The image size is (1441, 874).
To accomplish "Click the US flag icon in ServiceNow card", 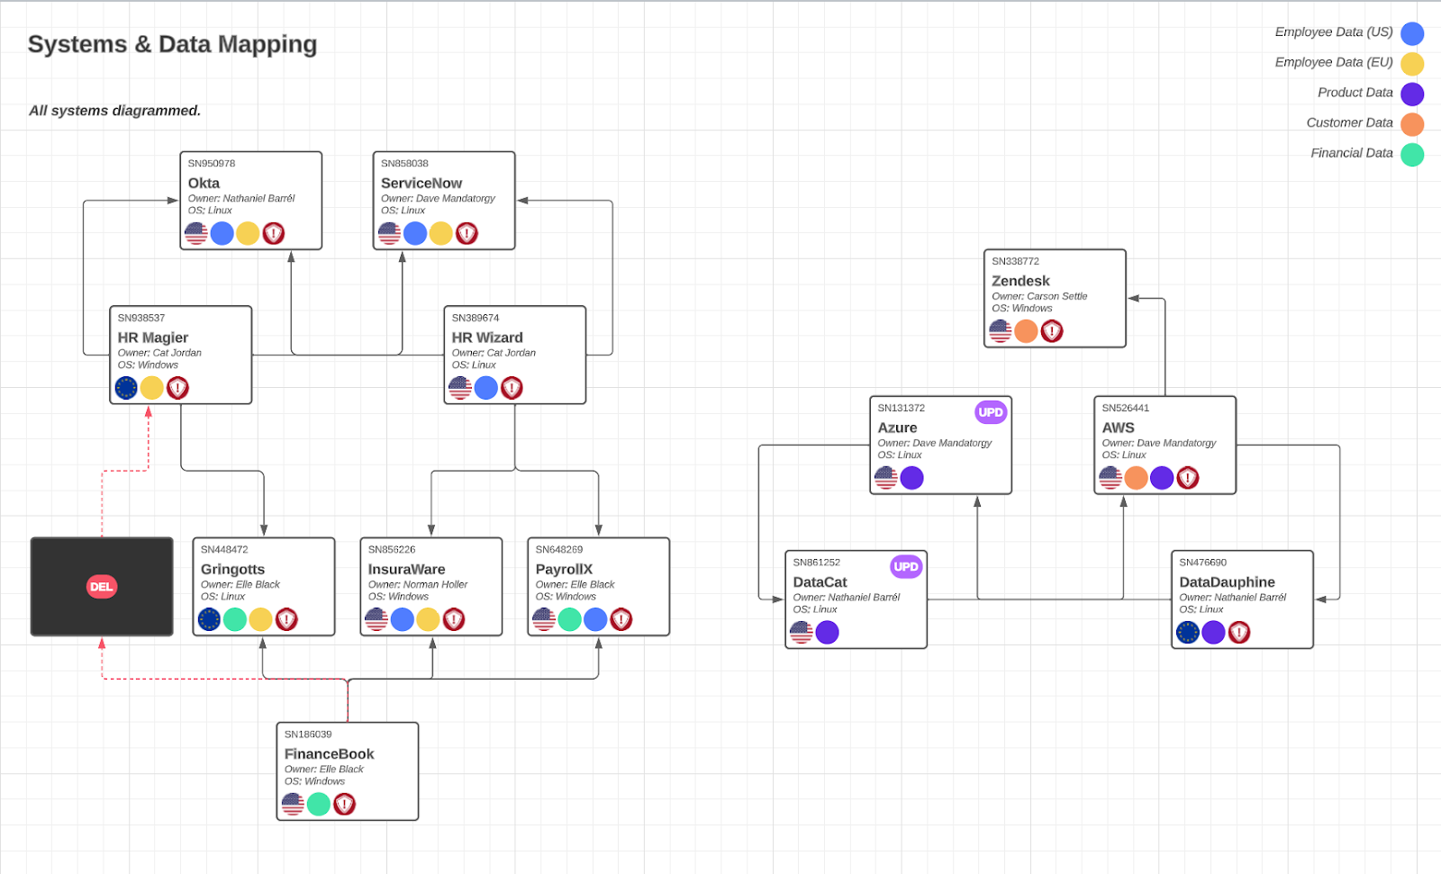I will [x=389, y=233].
